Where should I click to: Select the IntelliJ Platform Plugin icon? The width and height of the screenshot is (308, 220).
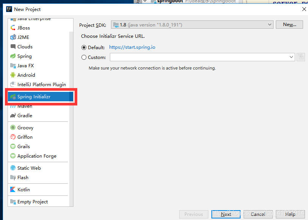(x=13, y=84)
